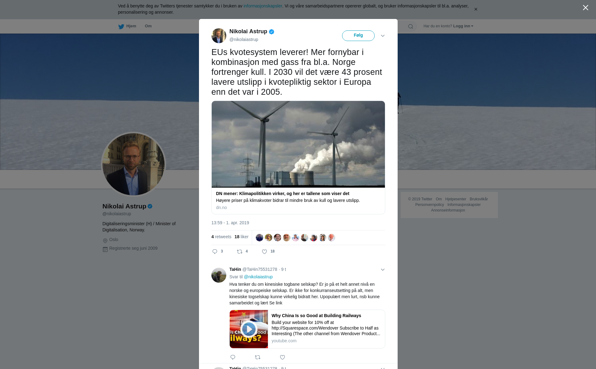
Task: Open the informasjonskapsler link in cookie banner
Action: (x=263, y=6)
